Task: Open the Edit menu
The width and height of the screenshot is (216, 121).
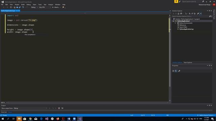Action: 6,4
